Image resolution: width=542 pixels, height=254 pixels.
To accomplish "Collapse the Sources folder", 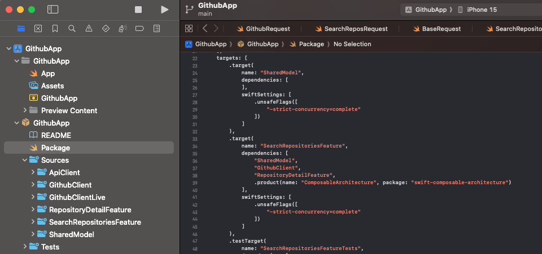I will [x=25, y=160].
